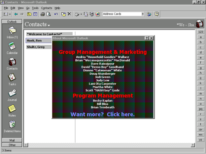Click the AutoDialer phone icon
206x154 pixels.
77,14
